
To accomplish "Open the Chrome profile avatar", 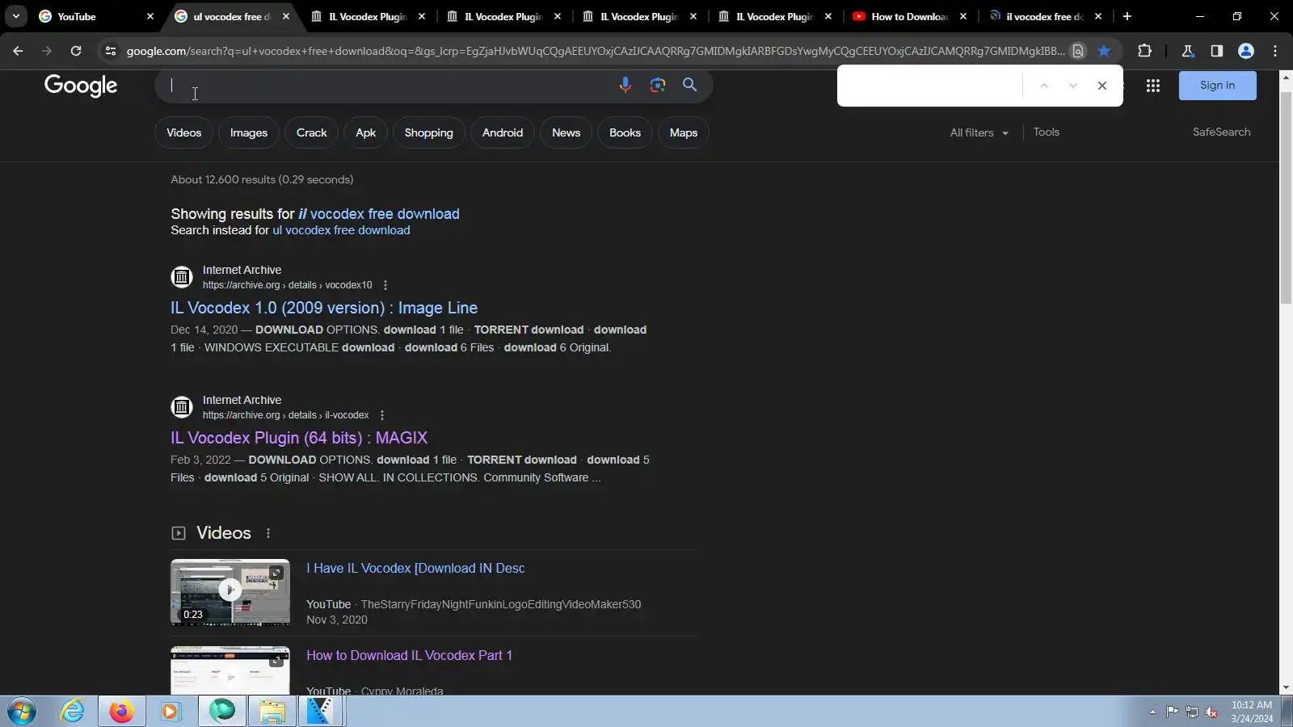I will click(x=1246, y=51).
